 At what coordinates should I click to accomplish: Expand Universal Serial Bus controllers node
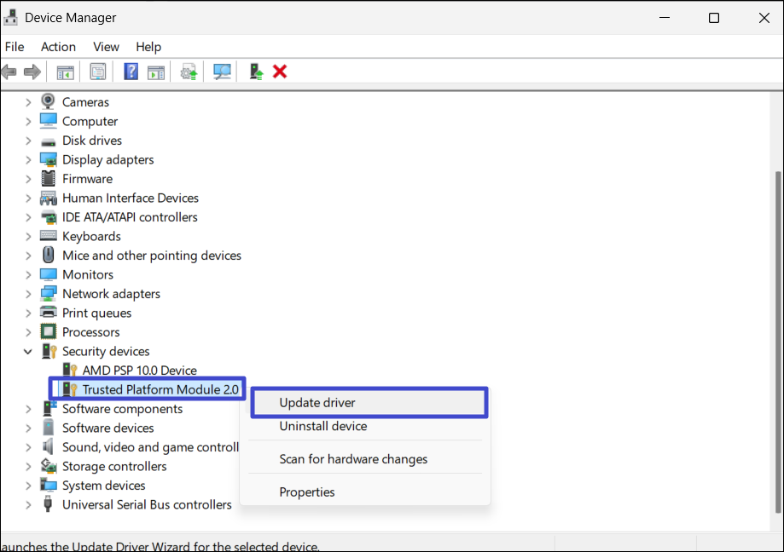tap(28, 504)
